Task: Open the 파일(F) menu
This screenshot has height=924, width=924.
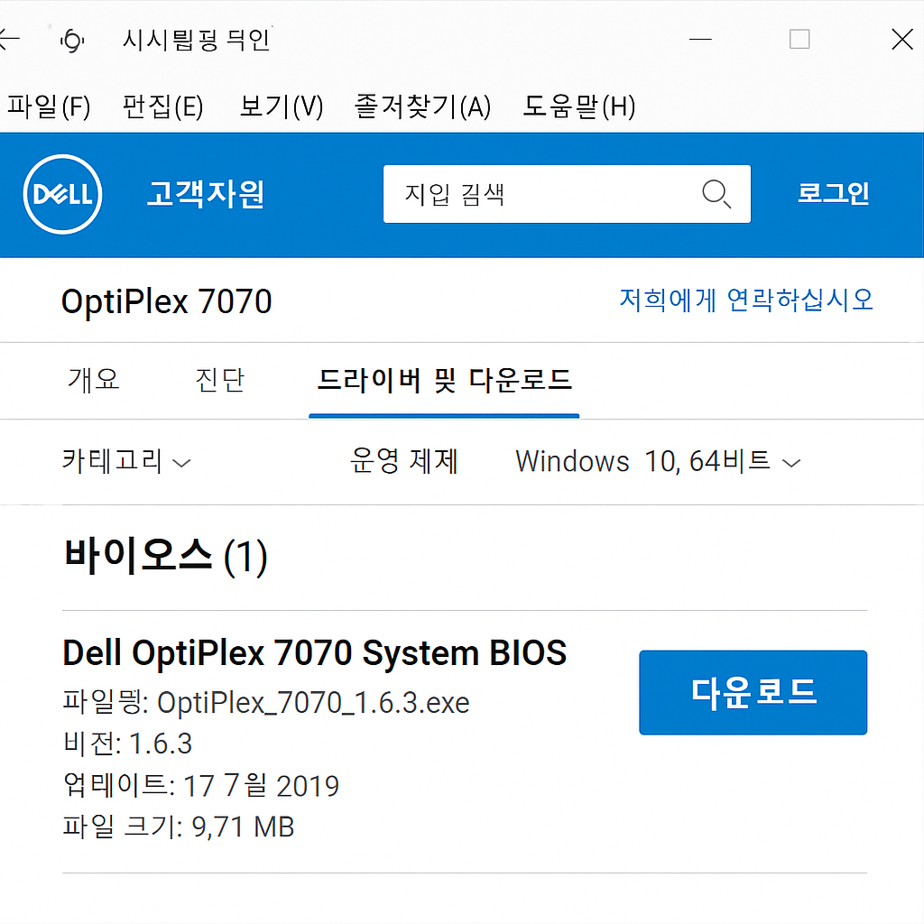Action: coord(49,106)
